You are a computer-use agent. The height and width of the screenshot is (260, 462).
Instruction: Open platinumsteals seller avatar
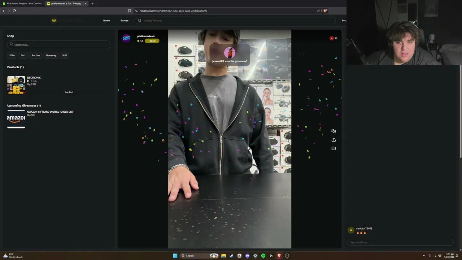coord(126,38)
